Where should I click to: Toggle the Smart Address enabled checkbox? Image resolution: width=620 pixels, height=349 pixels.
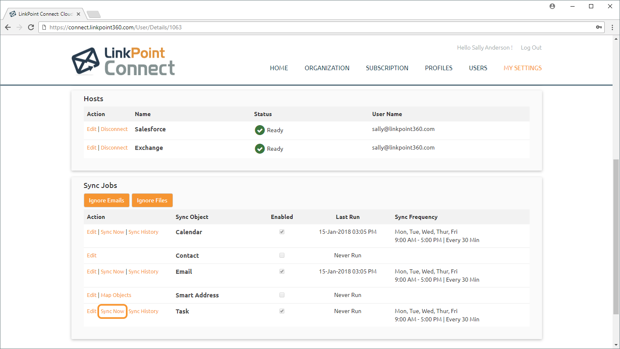pyautogui.click(x=282, y=295)
